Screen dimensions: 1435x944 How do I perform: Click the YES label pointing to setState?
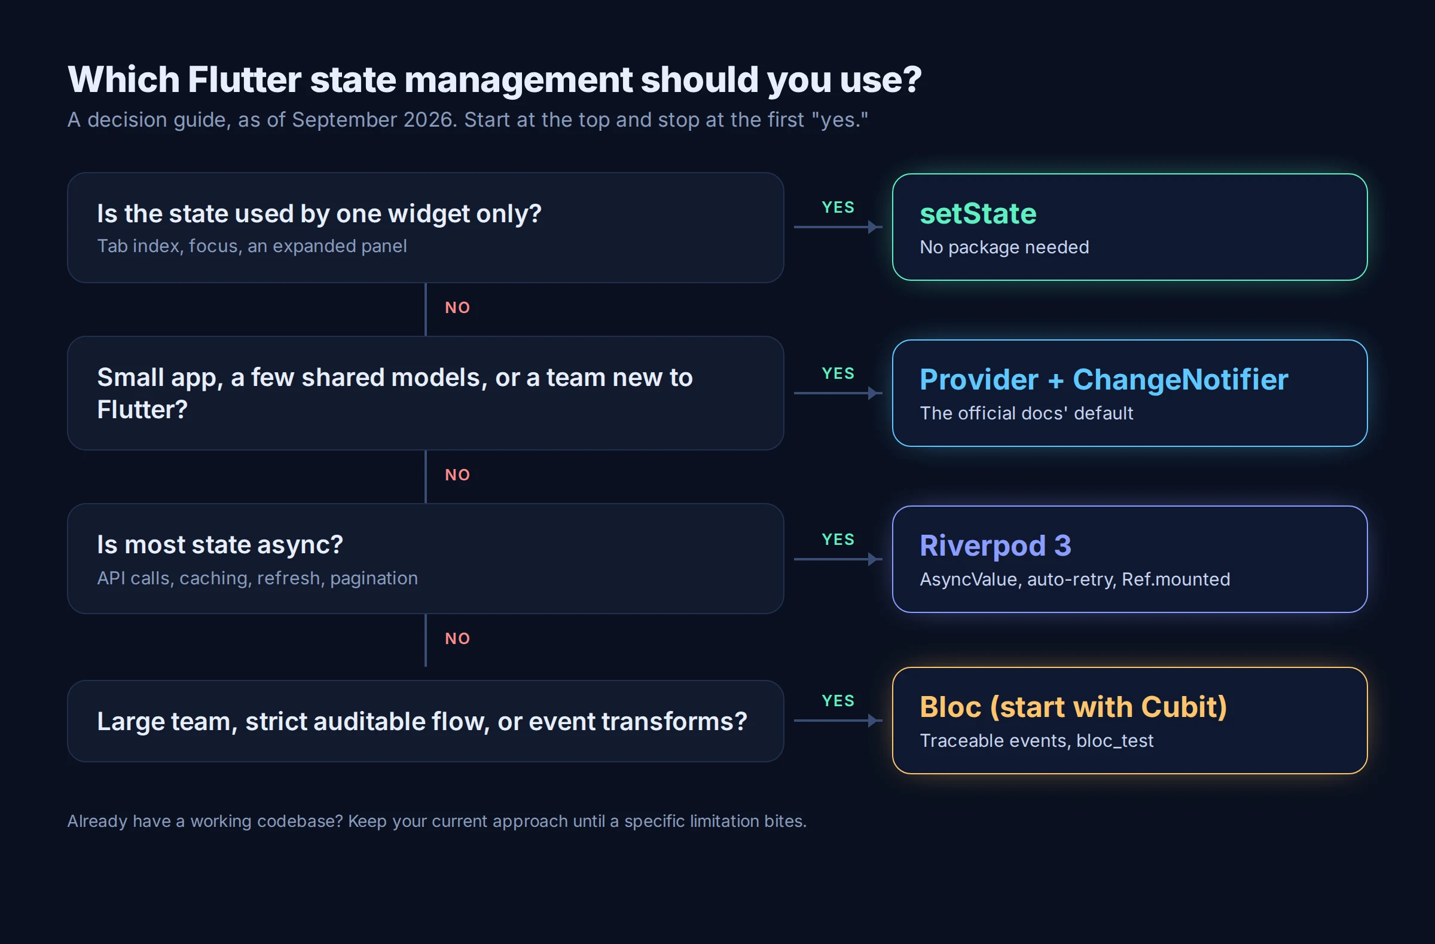pyautogui.click(x=838, y=207)
